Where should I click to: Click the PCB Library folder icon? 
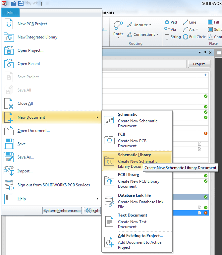(x=109, y=181)
